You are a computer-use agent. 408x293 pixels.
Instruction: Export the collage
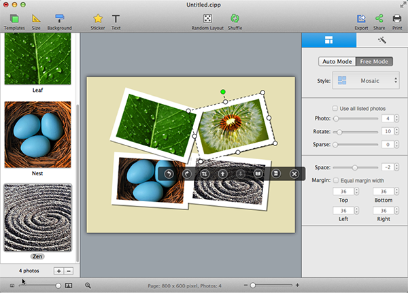361,19
